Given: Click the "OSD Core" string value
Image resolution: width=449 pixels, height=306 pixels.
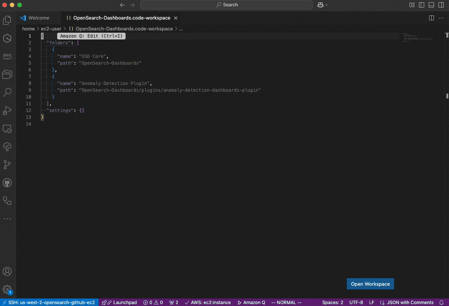Looking at the screenshot, I should [x=92, y=57].
